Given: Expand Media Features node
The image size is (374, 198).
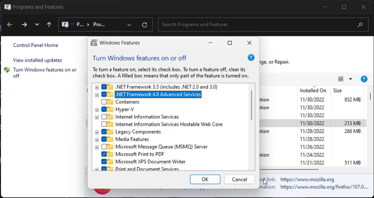Looking at the screenshot, I should [x=97, y=140].
